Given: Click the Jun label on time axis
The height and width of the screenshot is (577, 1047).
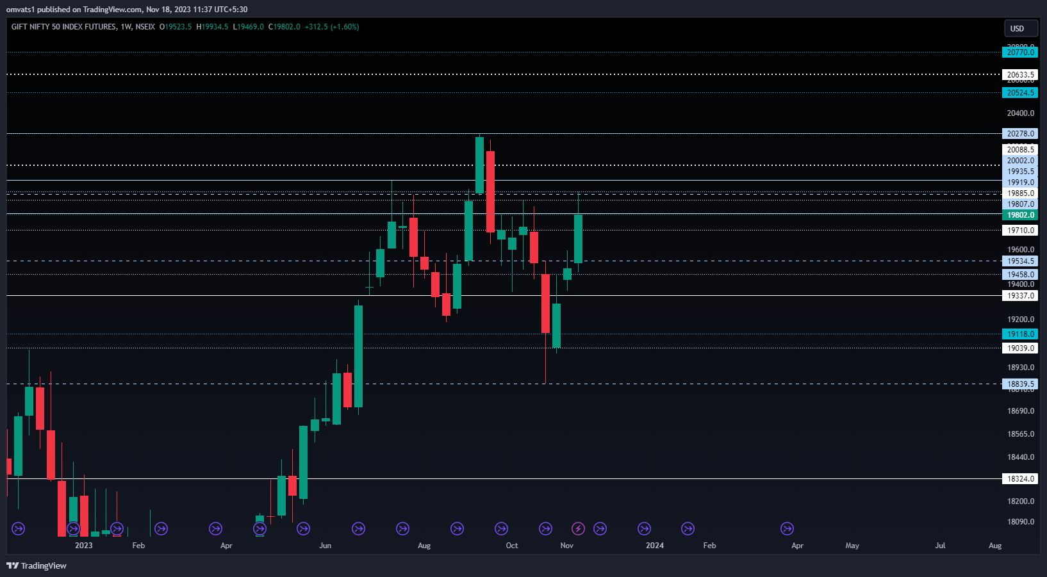Looking at the screenshot, I should click(x=326, y=546).
